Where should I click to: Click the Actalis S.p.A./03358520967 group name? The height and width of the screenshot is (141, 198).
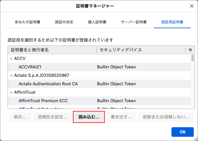coord(42,75)
